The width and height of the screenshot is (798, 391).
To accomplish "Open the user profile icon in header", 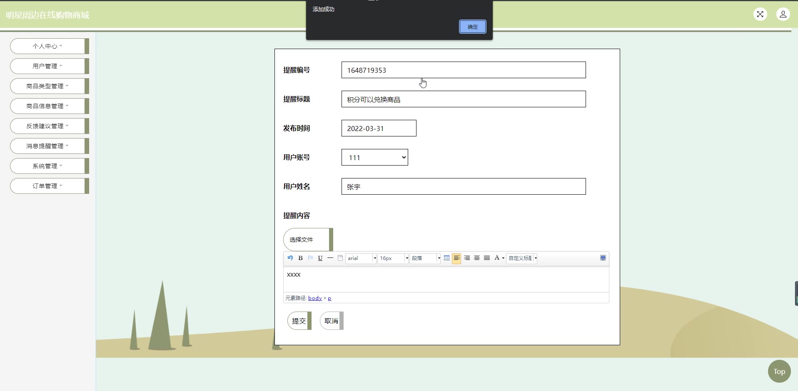I will 783,15.
